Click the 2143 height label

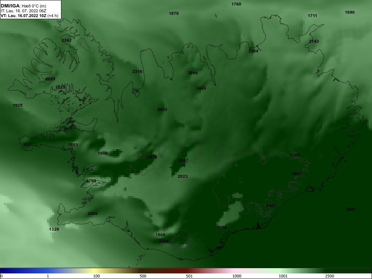(314, 41)
